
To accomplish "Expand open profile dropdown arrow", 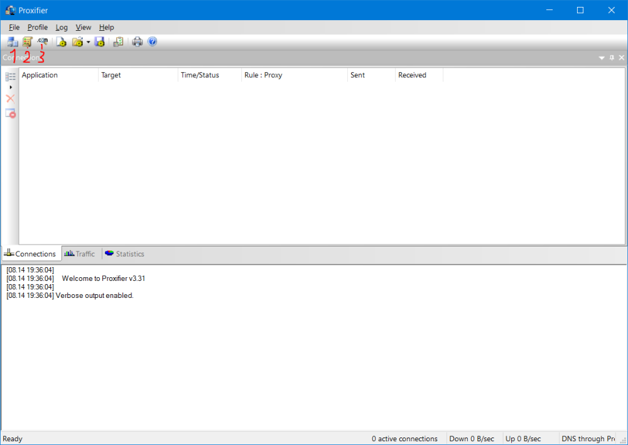I will point(88,42).
